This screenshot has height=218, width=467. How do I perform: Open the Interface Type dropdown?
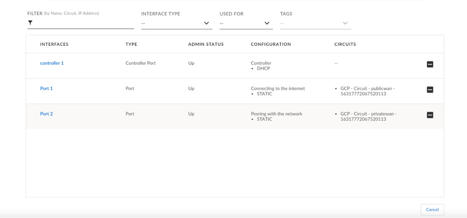[176, 23]
